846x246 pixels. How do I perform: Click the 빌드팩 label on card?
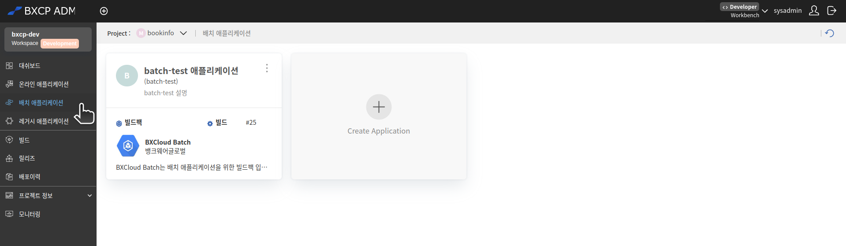(x=133, y=123)
